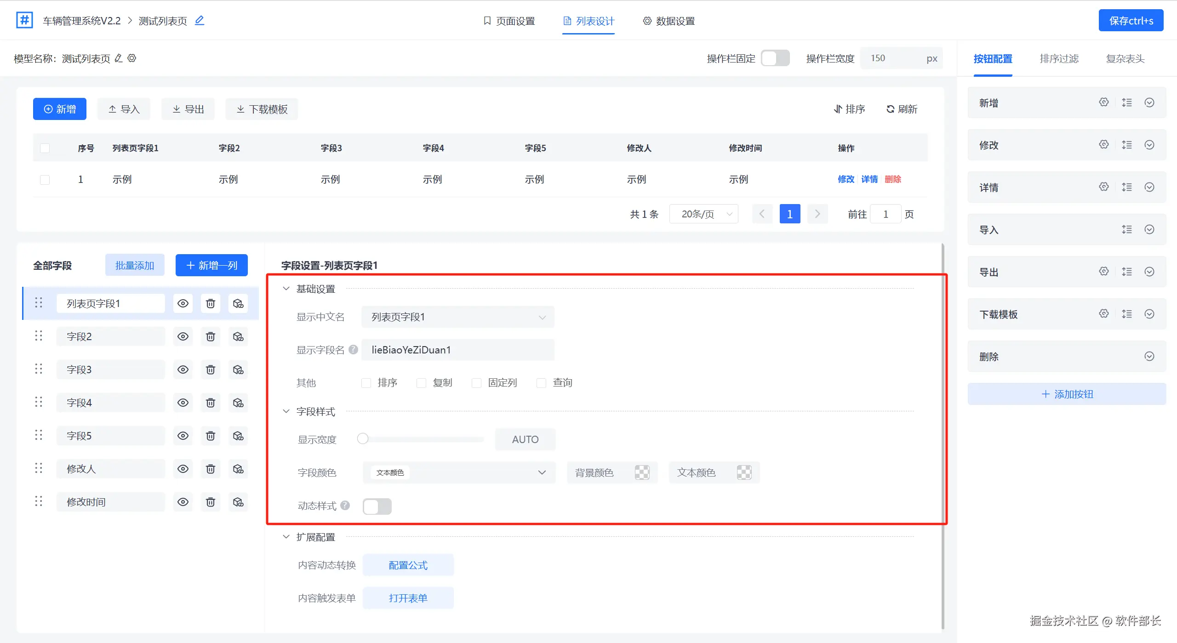The image size is (1177, 643).
Task: Switch to the 排序过滤 tab
Action: pos(1059,59)
